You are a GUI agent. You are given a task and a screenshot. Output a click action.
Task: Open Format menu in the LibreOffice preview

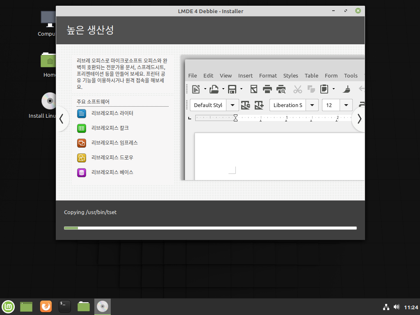pyautogui.click(x=268, y=75)
